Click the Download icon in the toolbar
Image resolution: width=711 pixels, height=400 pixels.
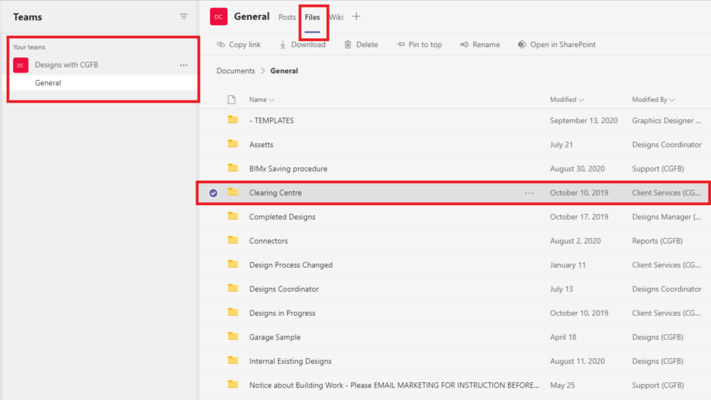(x=282, y=44)
